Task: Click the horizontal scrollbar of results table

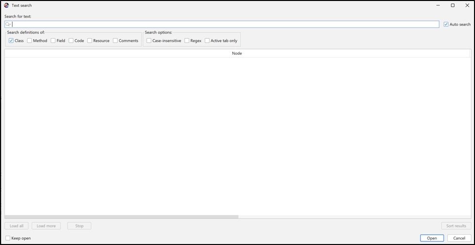Action: [121, 216]
